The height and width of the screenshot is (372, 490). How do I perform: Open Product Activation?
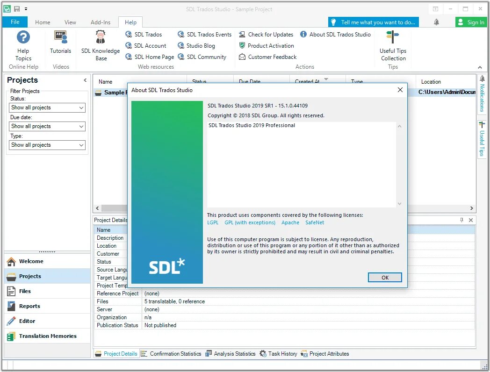point(266,46)
